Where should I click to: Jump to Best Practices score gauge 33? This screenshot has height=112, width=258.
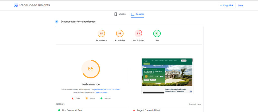(x=138, y=34)
